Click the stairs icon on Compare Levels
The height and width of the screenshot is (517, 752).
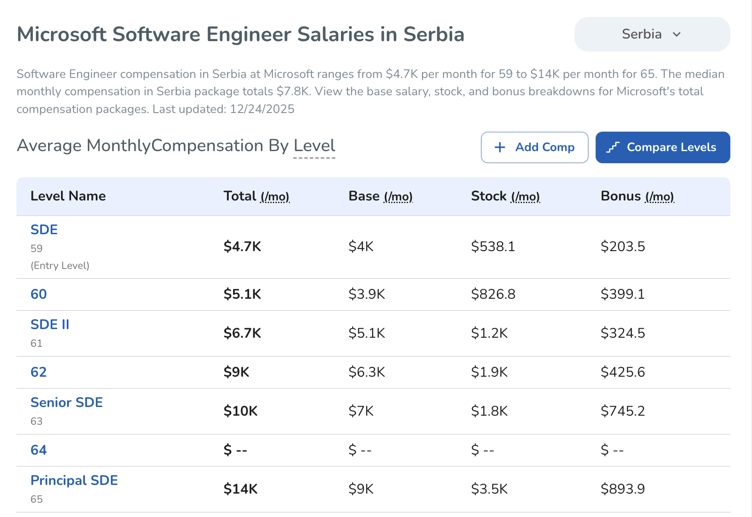point(613,147)
